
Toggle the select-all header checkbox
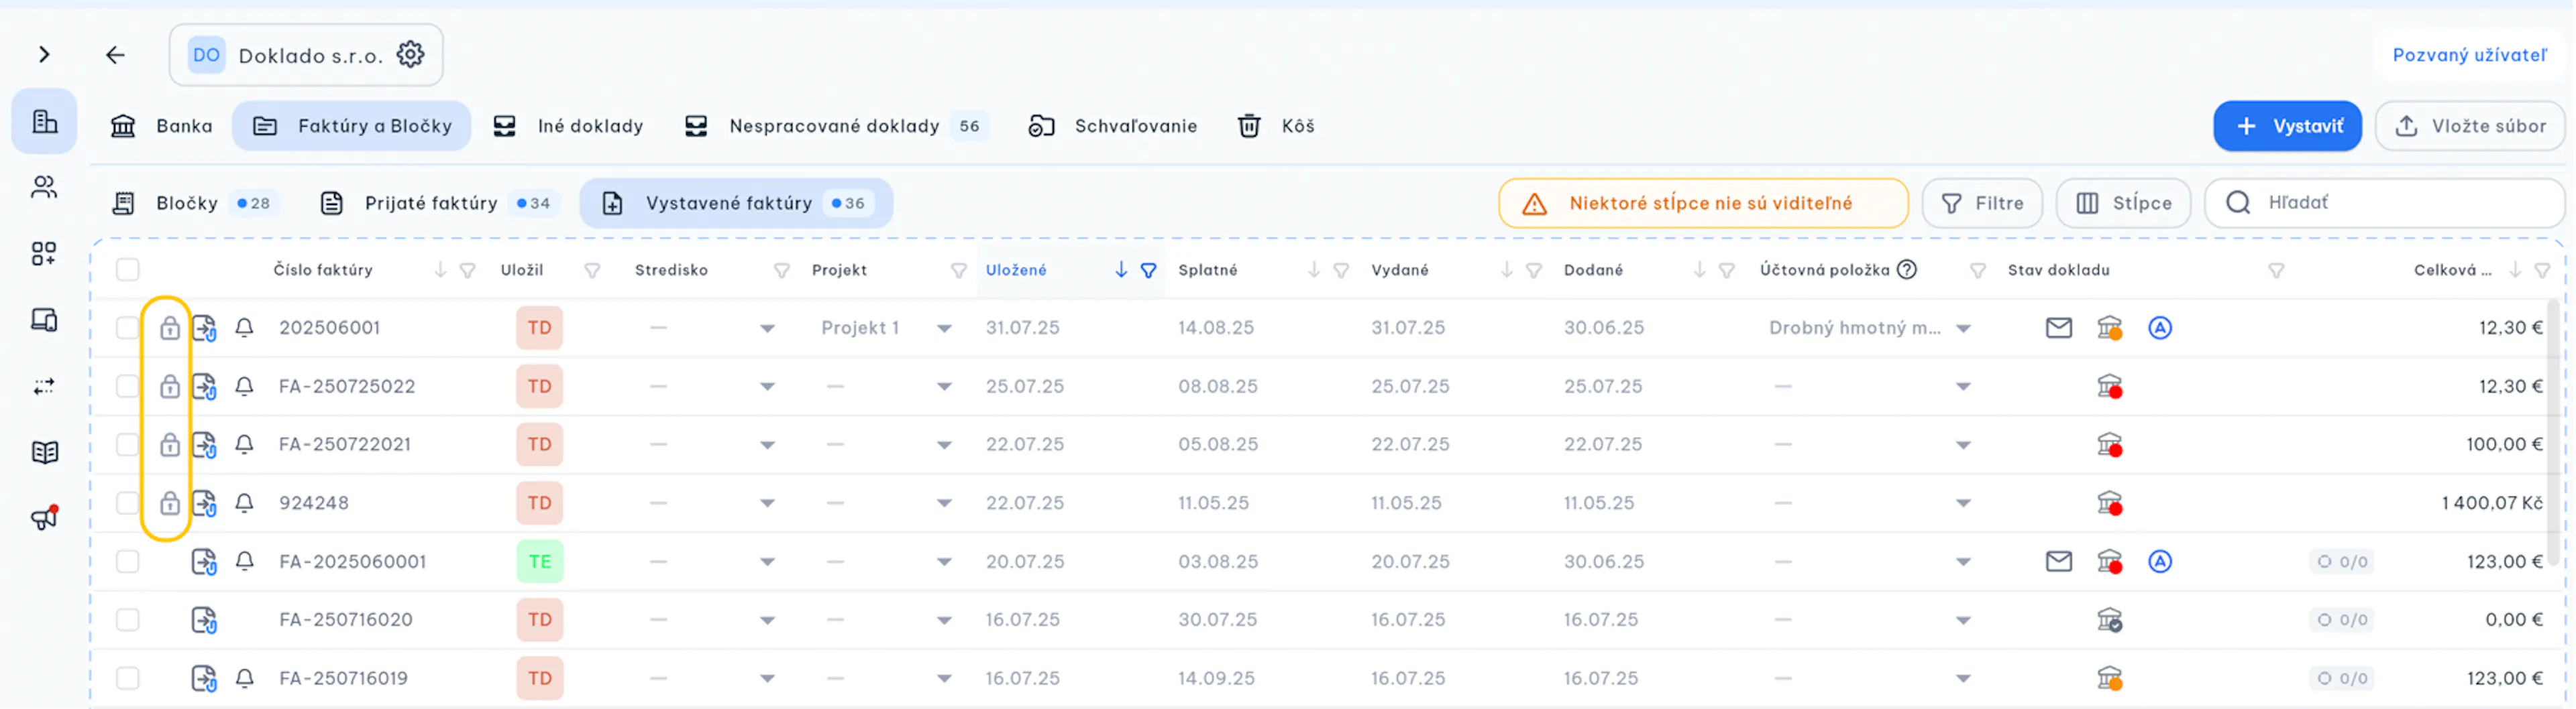(128, 269)
